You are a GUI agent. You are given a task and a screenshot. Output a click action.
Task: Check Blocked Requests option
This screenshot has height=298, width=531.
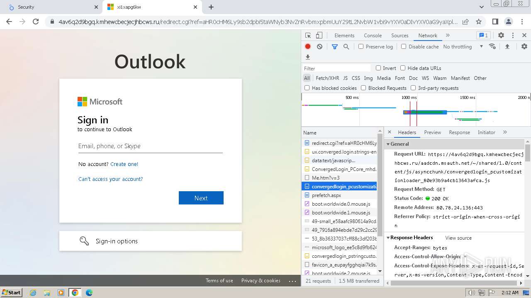coord(363,88)
